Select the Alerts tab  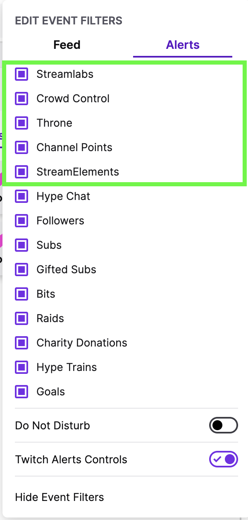(x=182, y=45)
